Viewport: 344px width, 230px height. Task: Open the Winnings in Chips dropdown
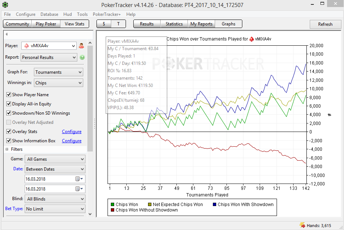click(x=59, y=83)
